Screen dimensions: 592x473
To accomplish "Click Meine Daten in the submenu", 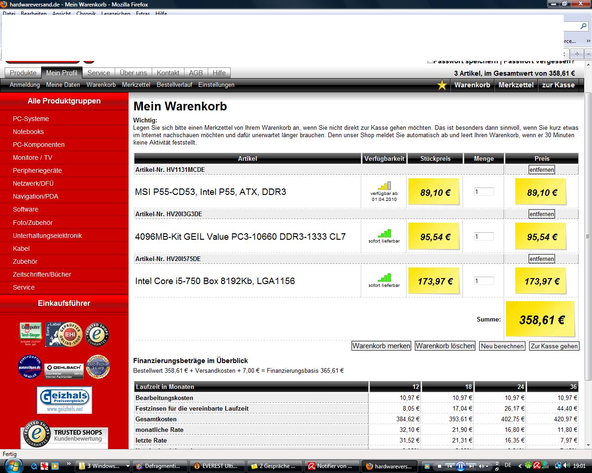I will [63, 85].
